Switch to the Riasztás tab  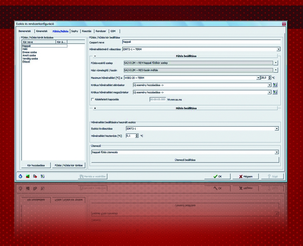[x=86, y=31]
